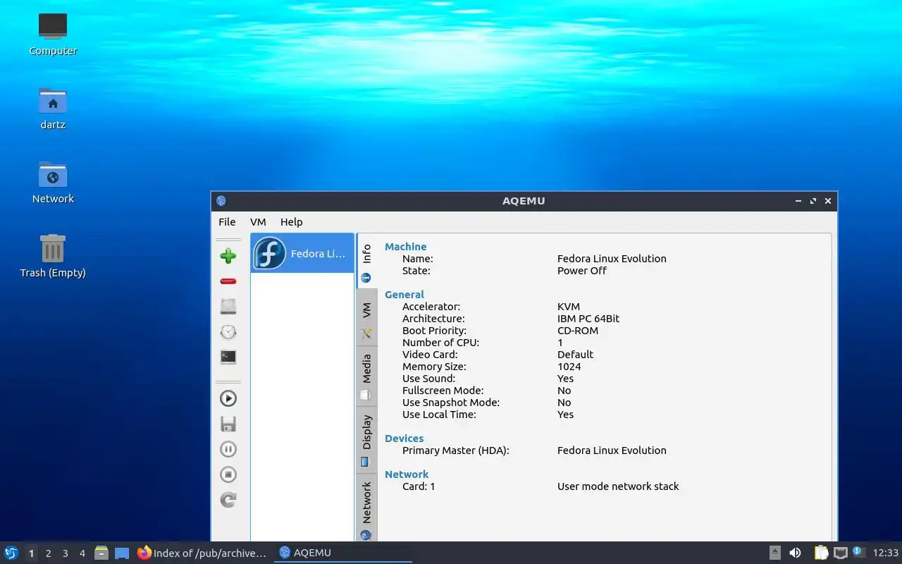Open the hard disk image tool icon

click(228, 307)
